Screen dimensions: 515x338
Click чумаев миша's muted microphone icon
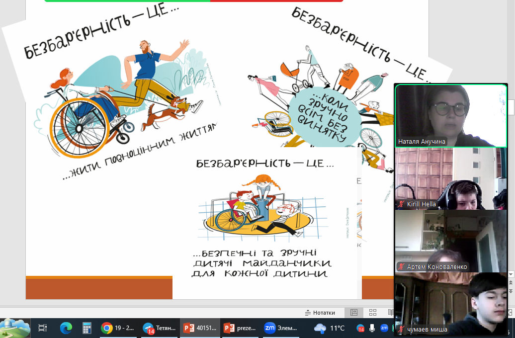pyautogui.click(x=401, y=330)
